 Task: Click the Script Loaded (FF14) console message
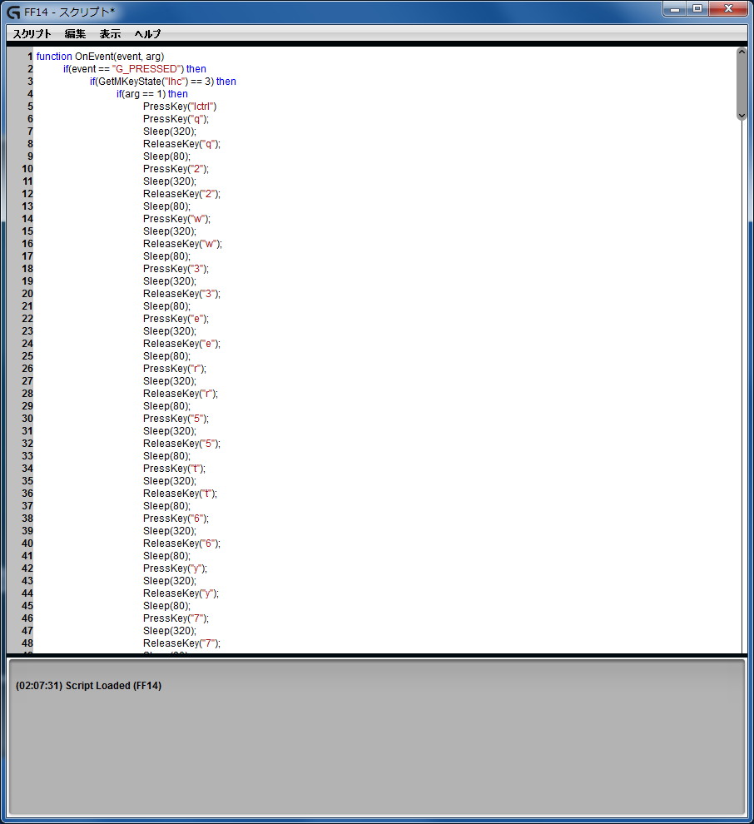tap(88, 686)
